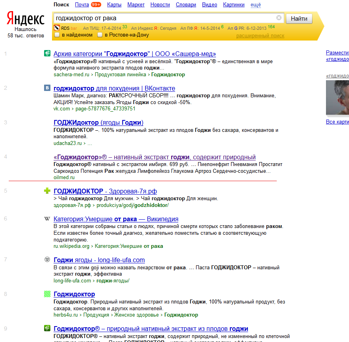Open the 'Разместить' ad link in sidebar
The image size is (349, 342).
click(x=337, y=52)
